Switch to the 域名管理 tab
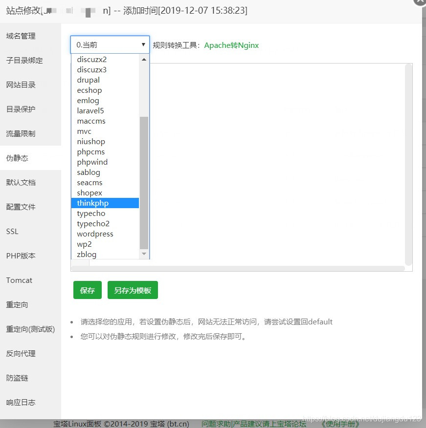 [x=21, y=36]
